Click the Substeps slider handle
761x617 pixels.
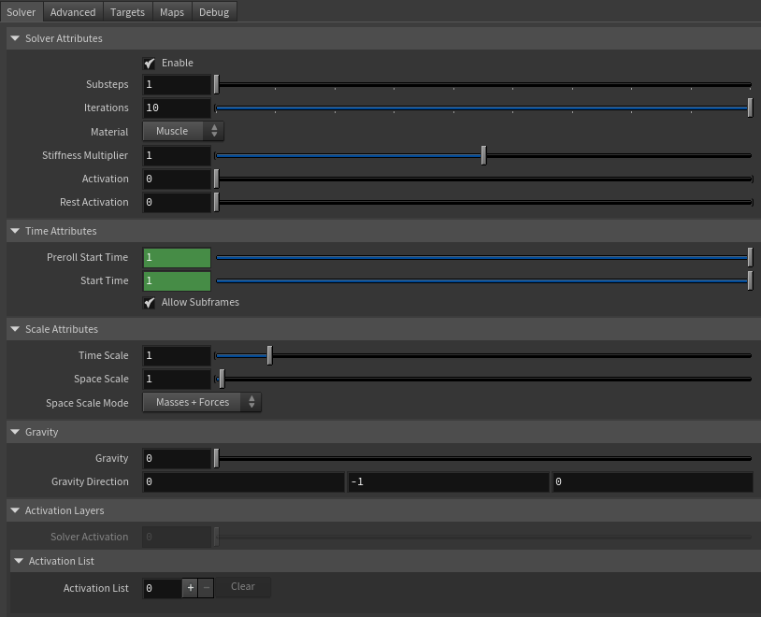[217, 84]
